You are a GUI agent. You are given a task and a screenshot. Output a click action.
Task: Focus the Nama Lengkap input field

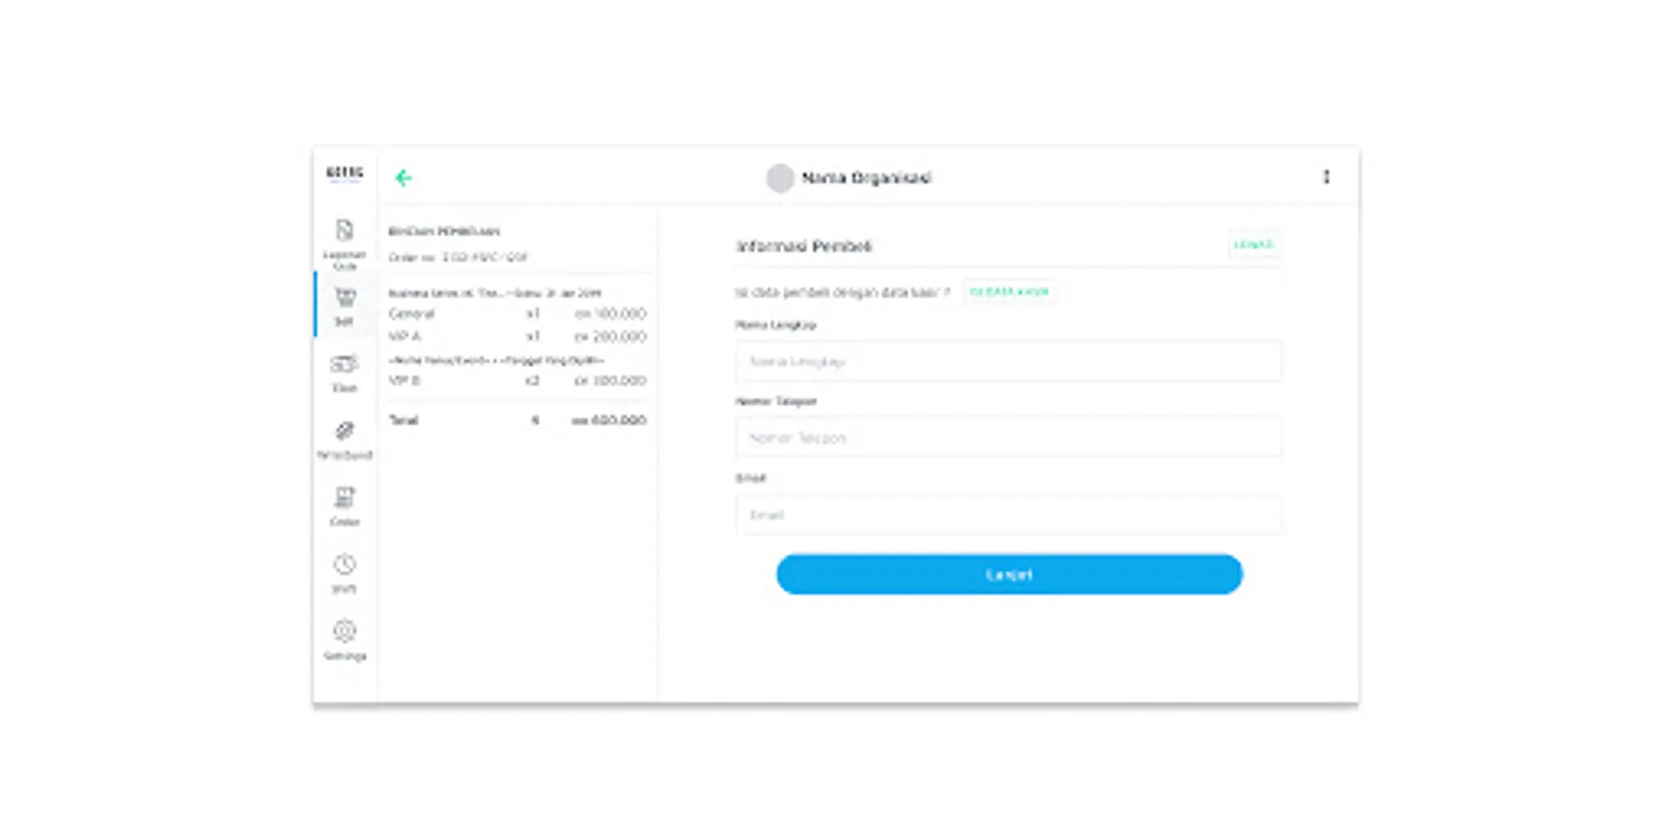(1009, 362)
